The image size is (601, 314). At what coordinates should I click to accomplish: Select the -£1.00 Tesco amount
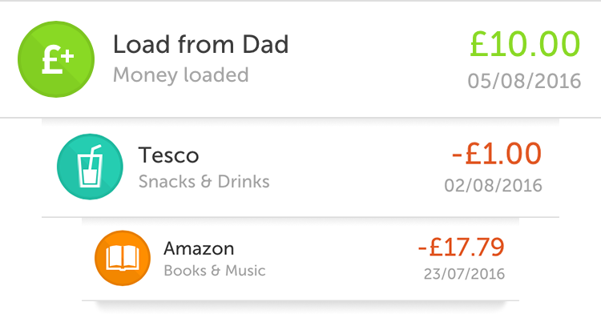[497, 154]
